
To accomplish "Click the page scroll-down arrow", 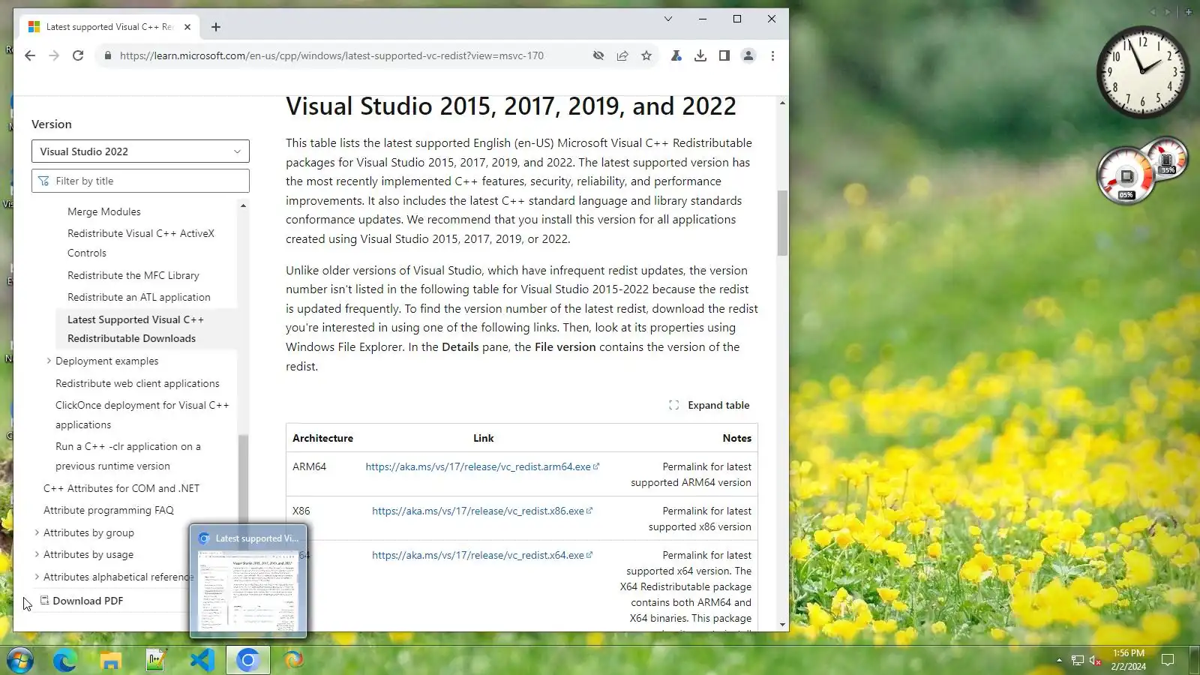I will pos(782,624).
